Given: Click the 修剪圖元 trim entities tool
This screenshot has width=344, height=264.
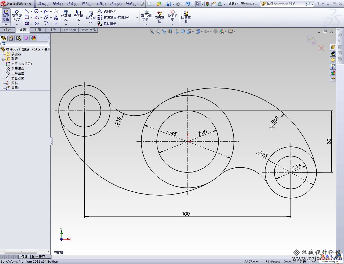Looking at the screenshot, I should tap(66, 16).
